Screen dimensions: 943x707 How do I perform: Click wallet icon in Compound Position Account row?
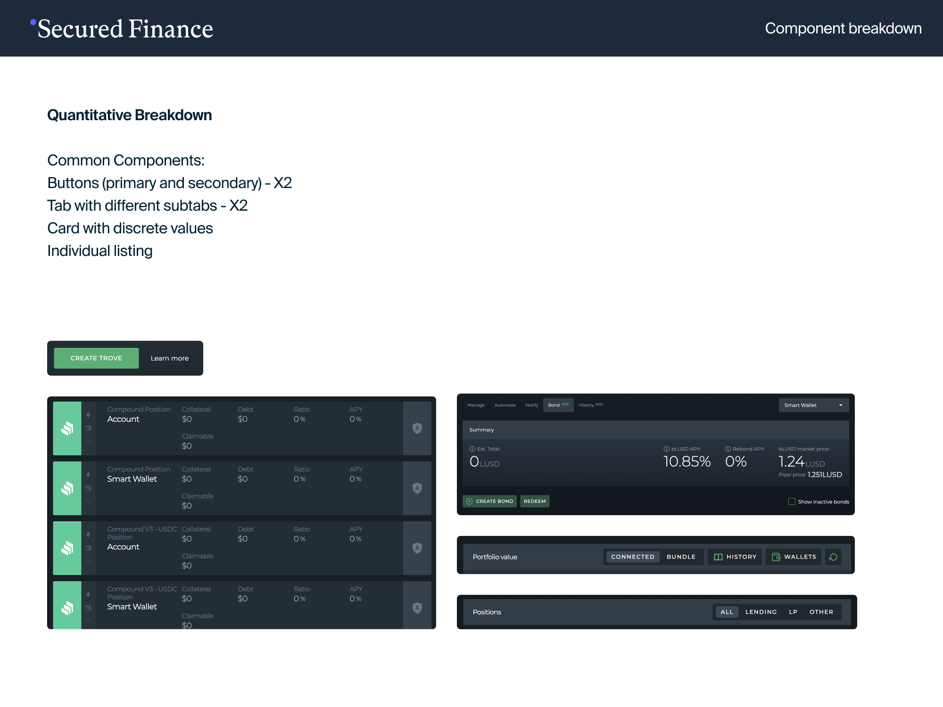click(88, 428)
